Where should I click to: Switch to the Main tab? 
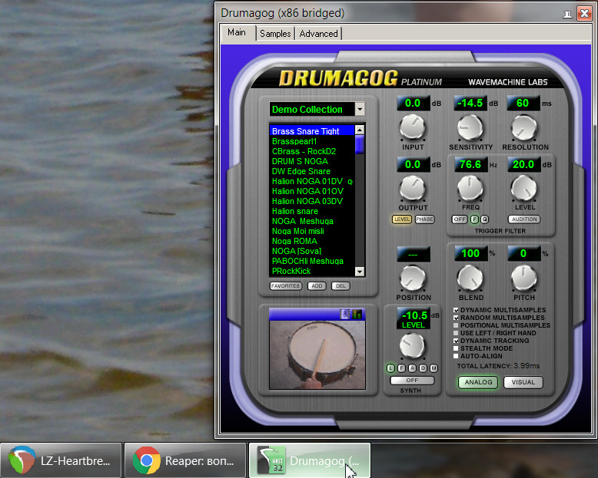[x=237, y=32]
